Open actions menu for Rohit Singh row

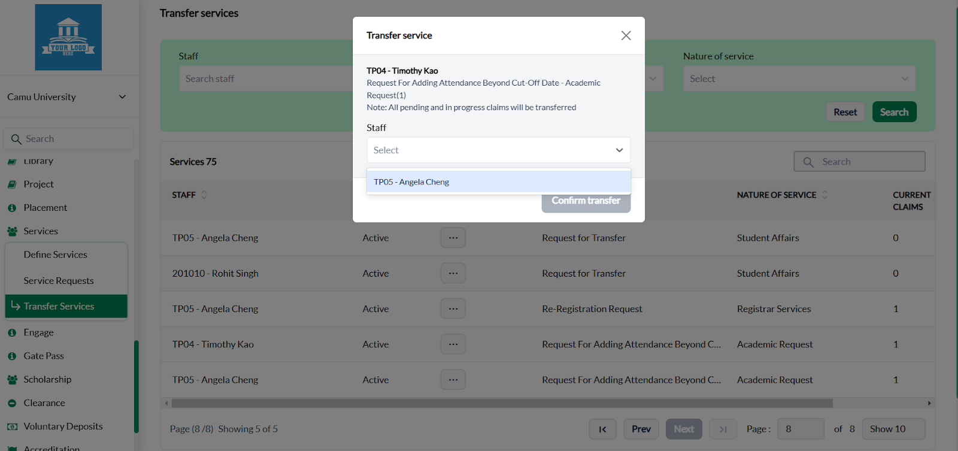point(453,273)
